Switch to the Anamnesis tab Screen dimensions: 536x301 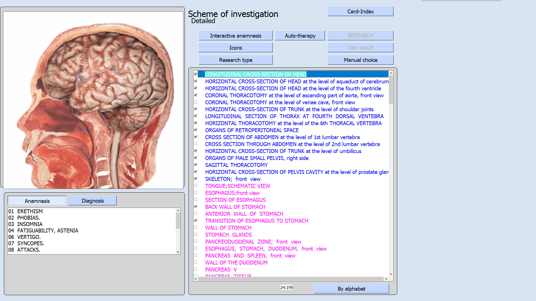37,201
